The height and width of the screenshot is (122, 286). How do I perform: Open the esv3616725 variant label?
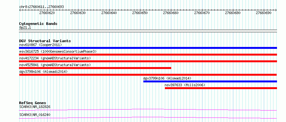click(58, 51)
